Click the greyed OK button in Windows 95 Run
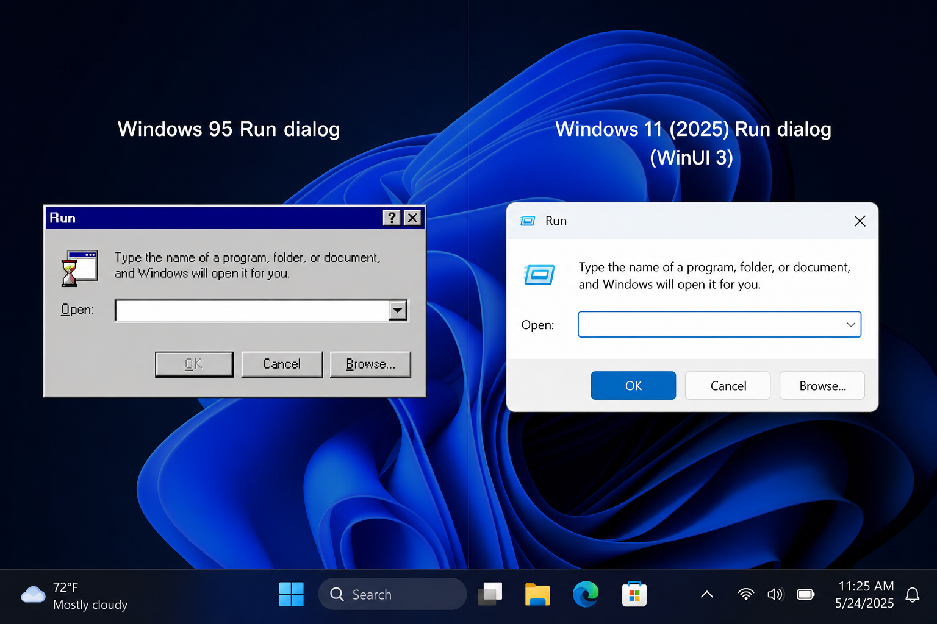Screen dimensions: 937x624 coord(194,364)
